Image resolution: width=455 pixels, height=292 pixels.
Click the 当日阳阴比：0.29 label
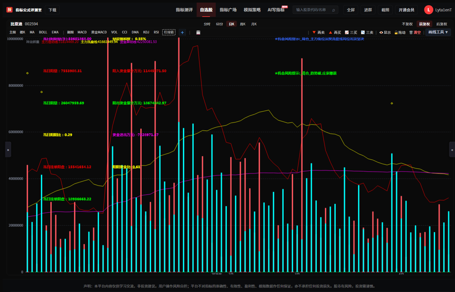[58, 135]
